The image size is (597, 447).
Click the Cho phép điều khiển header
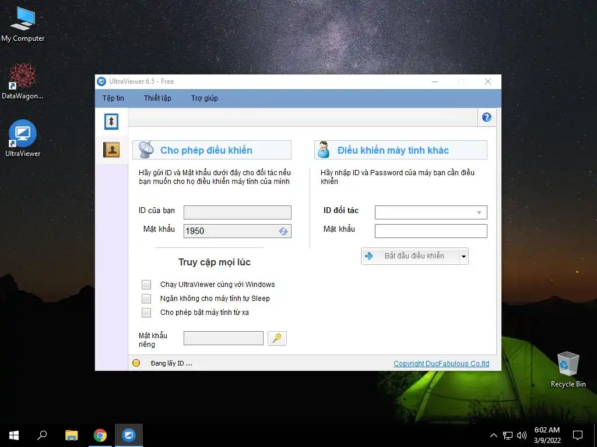point(212,150)
